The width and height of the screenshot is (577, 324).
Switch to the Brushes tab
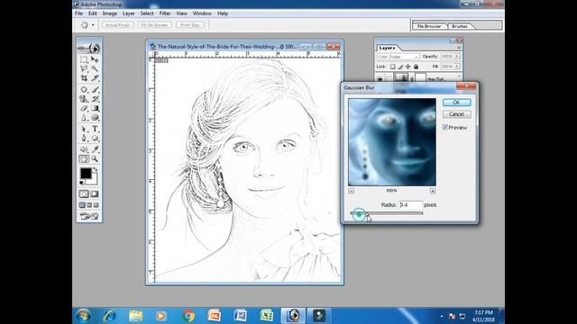[x=460, y=26]
